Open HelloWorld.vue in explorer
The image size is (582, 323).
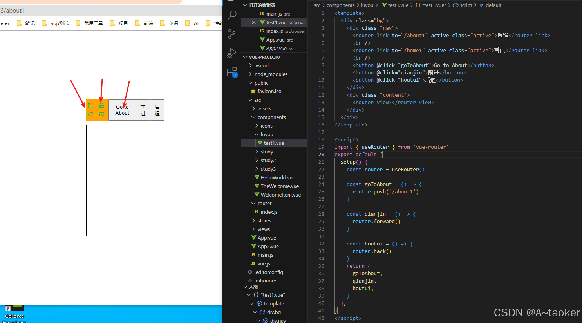click(274, 177)
